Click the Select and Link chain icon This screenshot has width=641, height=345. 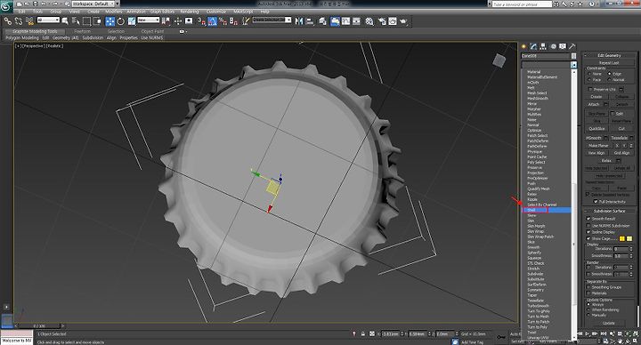pyautogui.click(x=8, y=20)
